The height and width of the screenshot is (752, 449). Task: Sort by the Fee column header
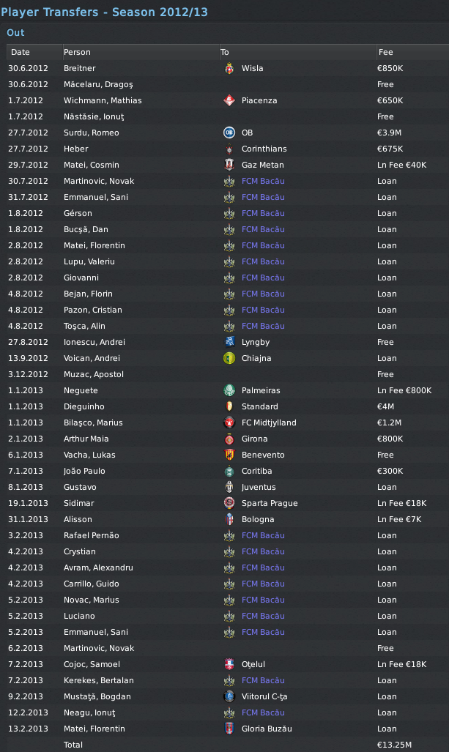tap(386, 52)
